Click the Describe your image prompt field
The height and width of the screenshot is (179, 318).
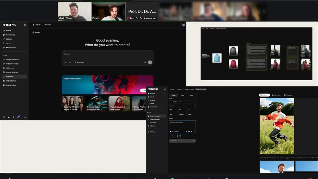182,125
